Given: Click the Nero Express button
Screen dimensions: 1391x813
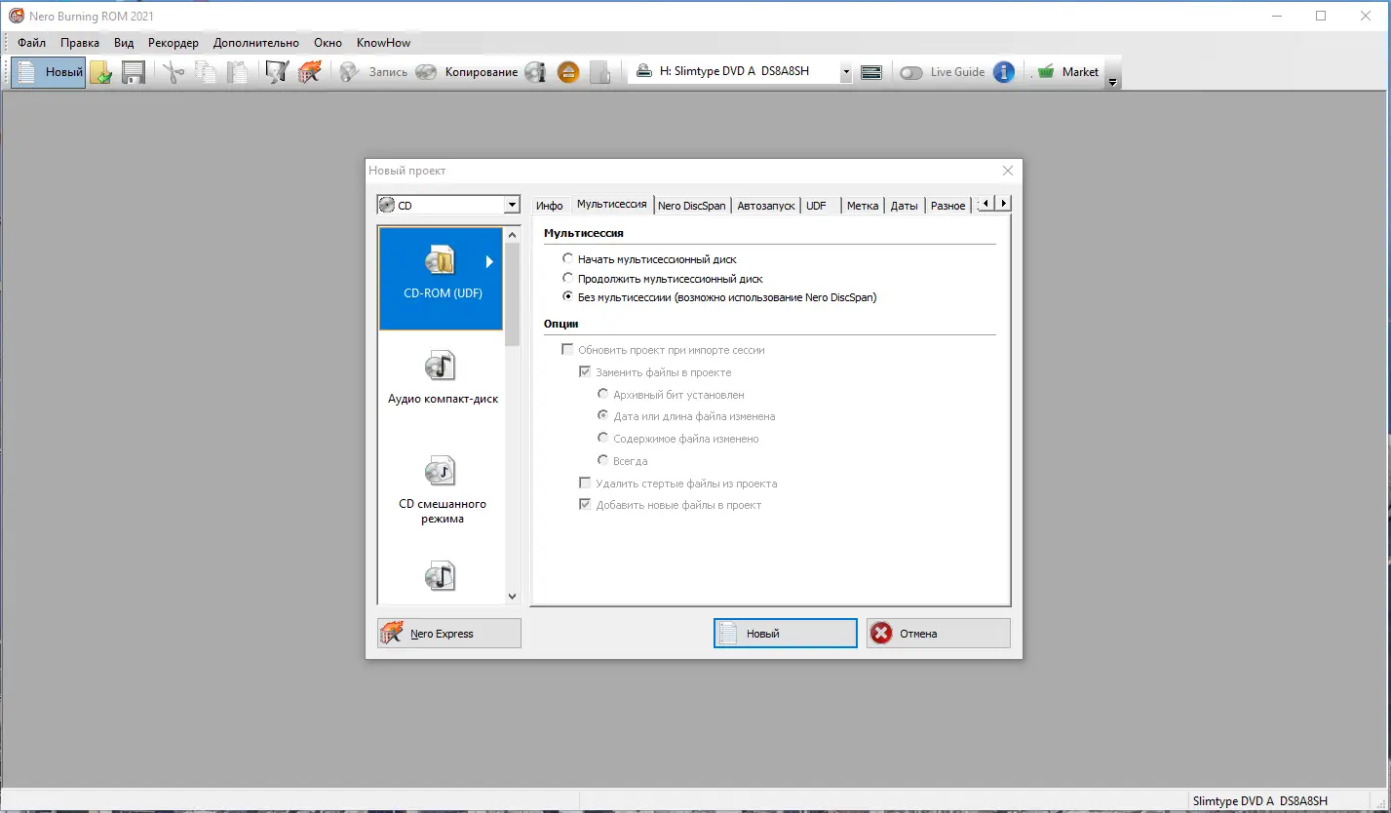Looking at the screenshot, I should pos(448,633).
